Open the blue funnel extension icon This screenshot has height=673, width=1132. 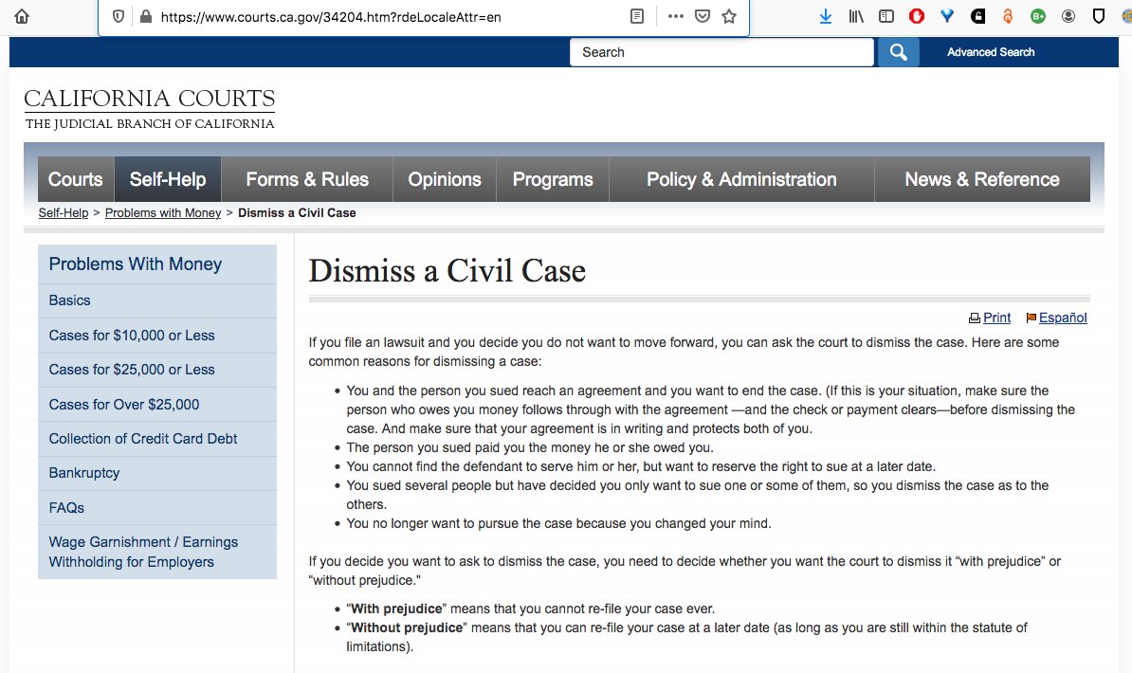tap(947, 16)
